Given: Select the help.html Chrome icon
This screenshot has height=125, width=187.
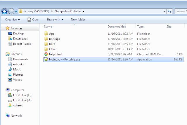Looking at the screenshot, I should tap(46, 54).
